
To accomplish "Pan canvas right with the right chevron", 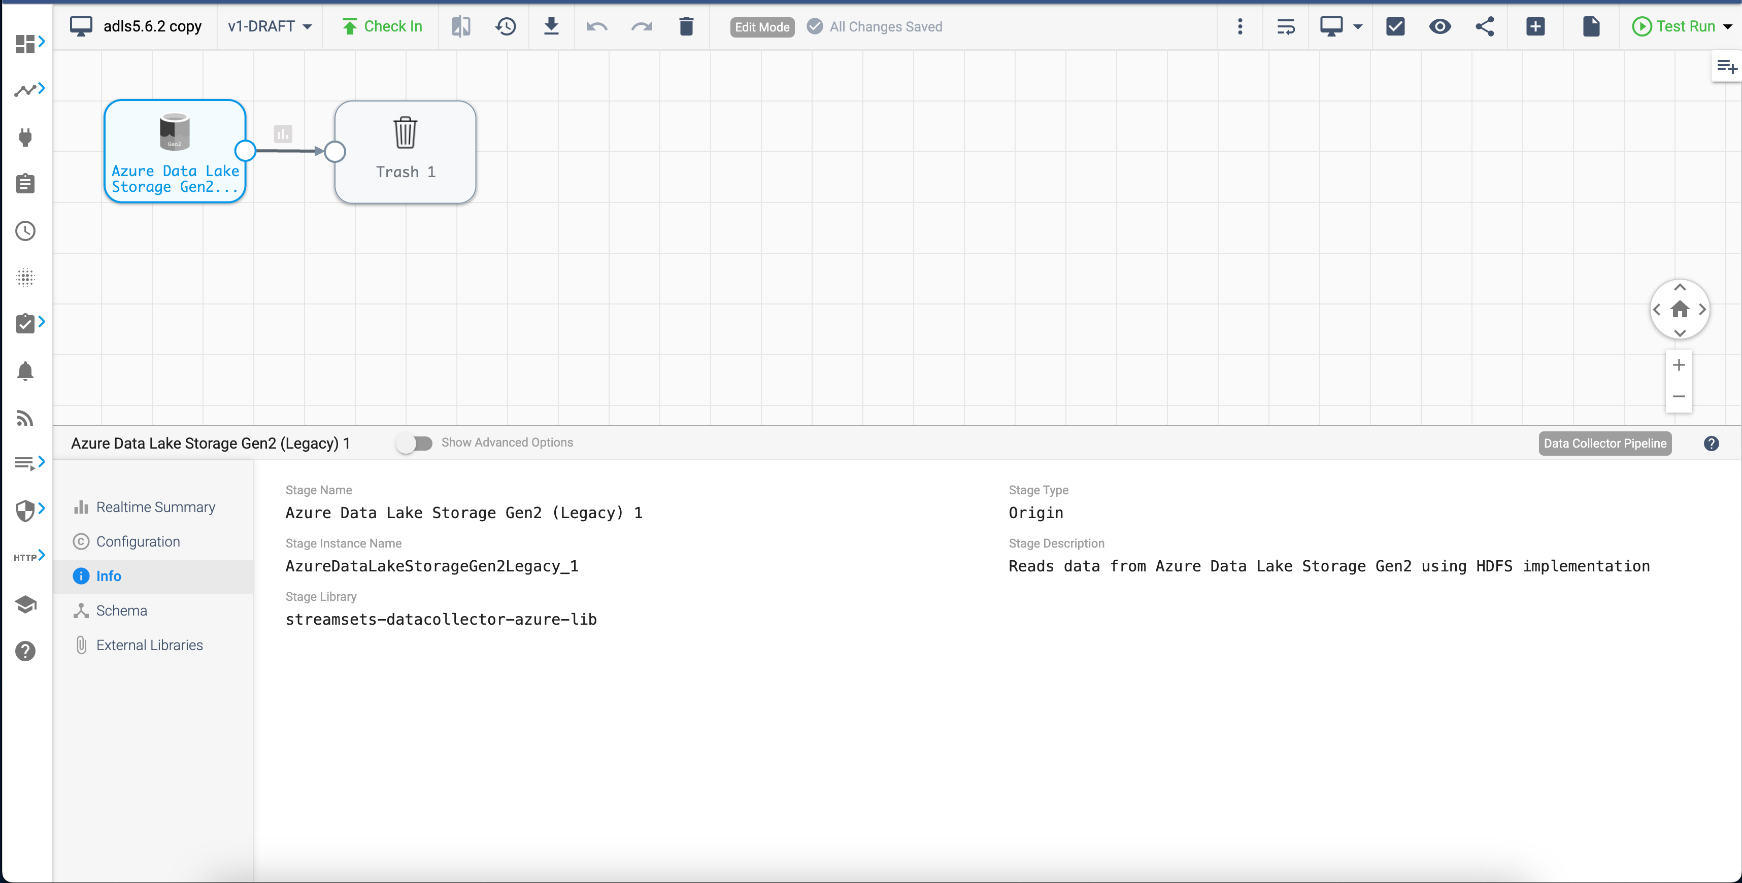I will pos(1702,310).
